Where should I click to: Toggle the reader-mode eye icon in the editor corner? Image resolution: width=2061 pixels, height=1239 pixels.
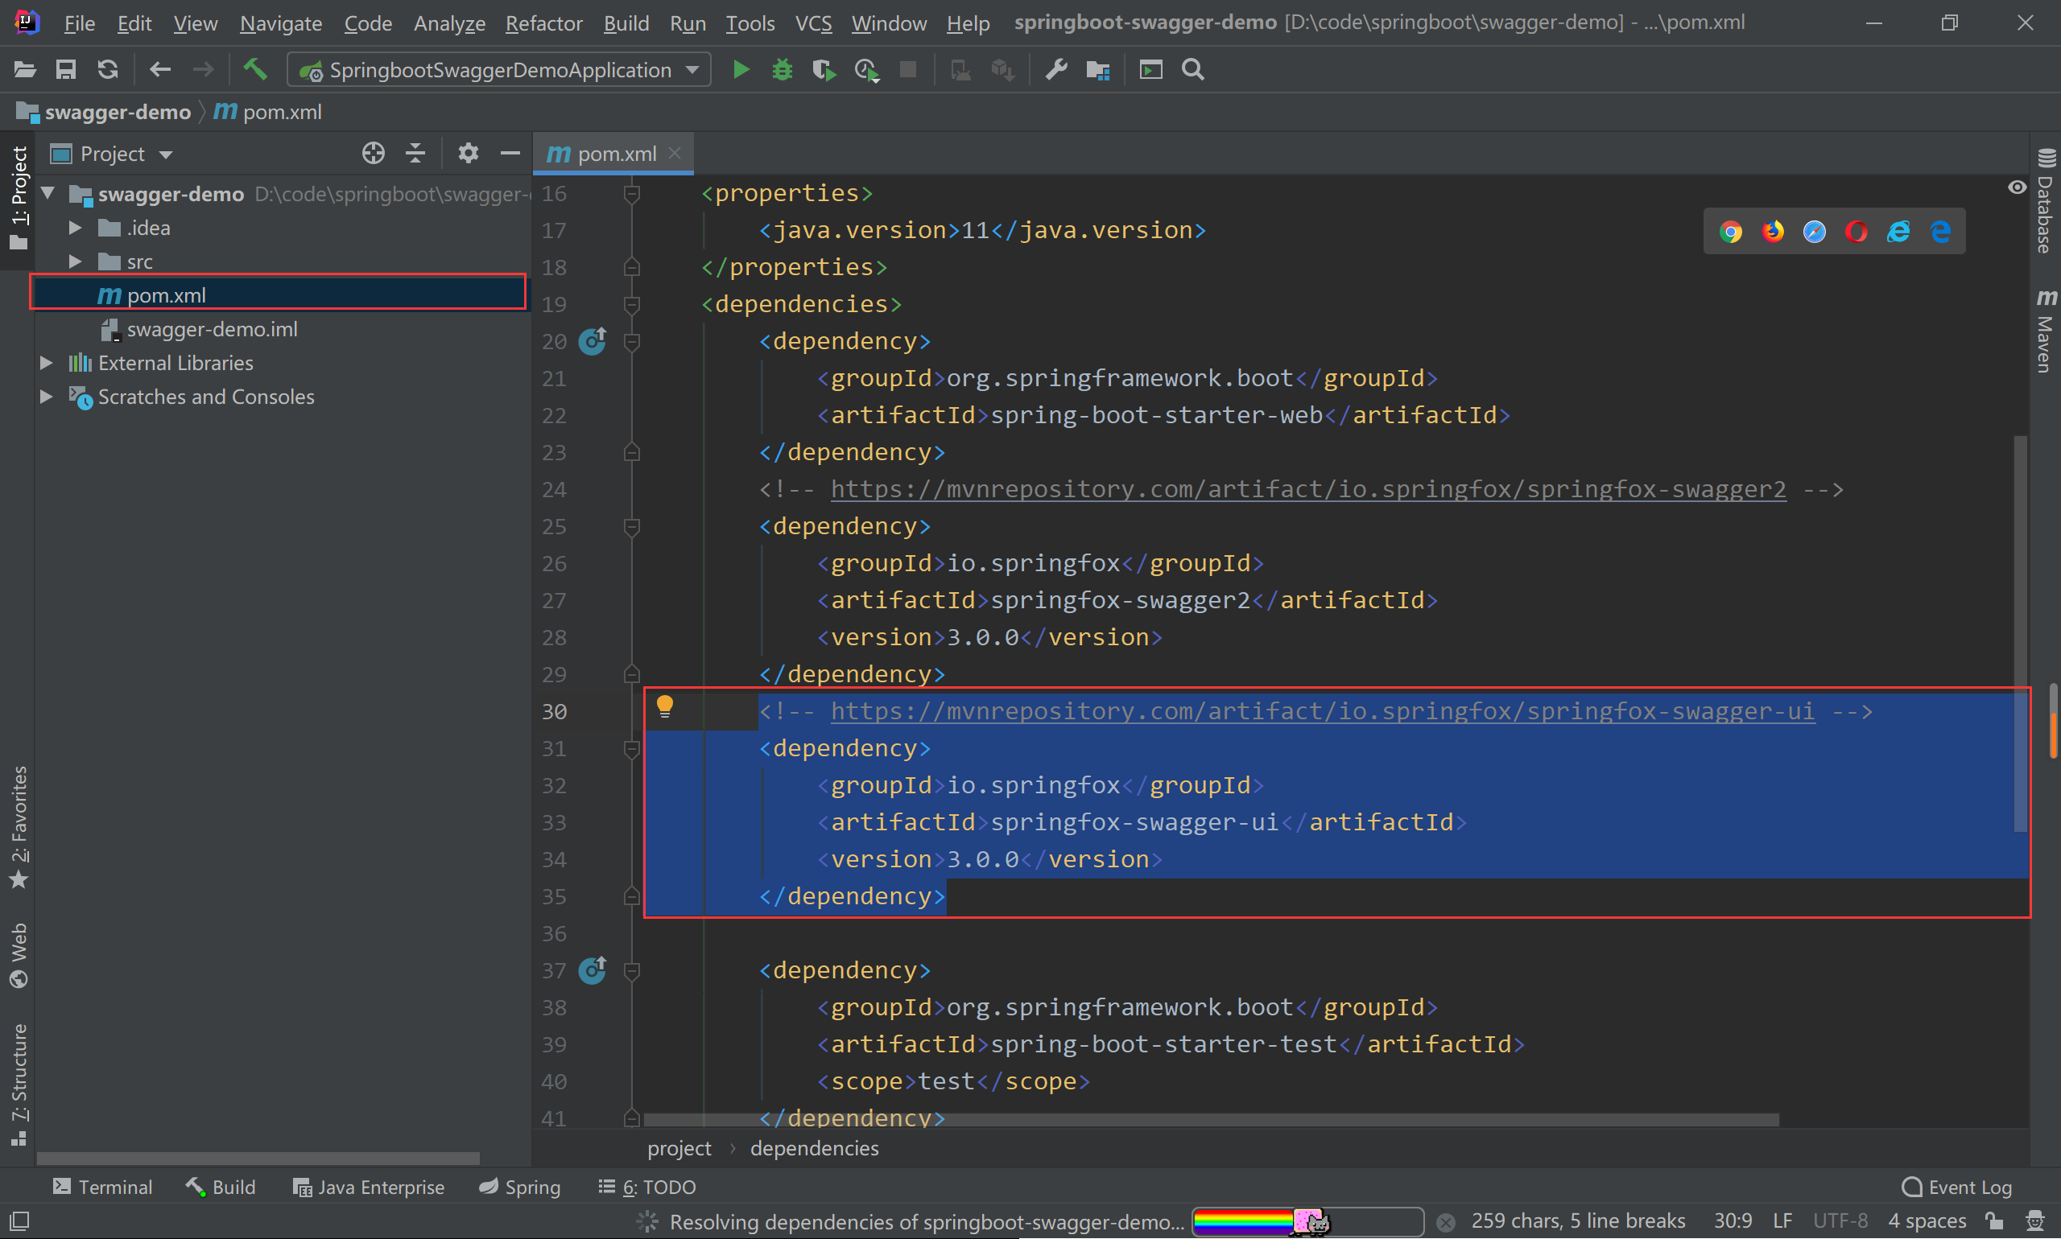tap(2016, 187)
